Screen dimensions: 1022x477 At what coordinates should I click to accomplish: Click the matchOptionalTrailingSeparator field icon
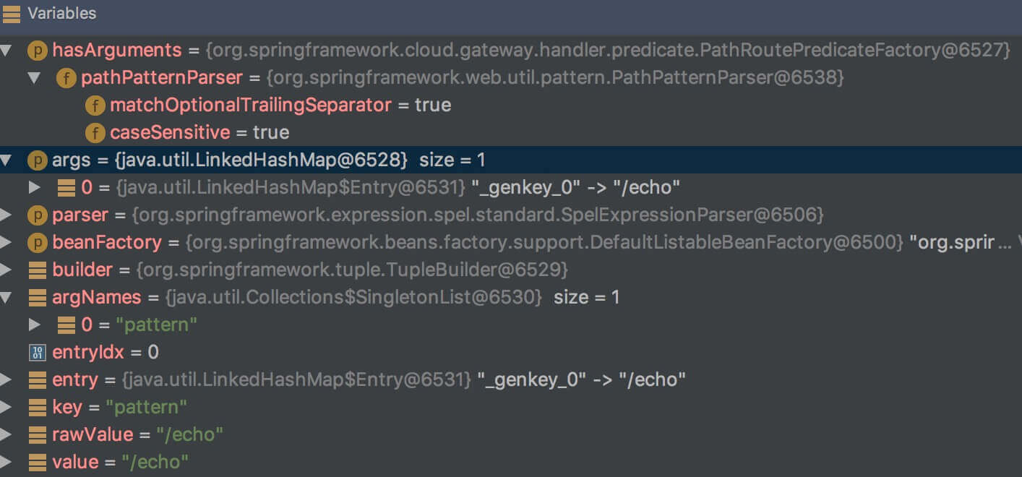click(95, 106)
